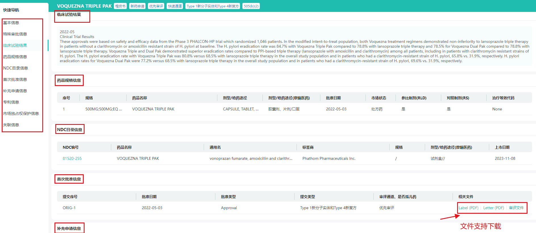
Task: Click the Type 1新分子实体和Type 4新复方 header tag
Action: click(213, 6)
